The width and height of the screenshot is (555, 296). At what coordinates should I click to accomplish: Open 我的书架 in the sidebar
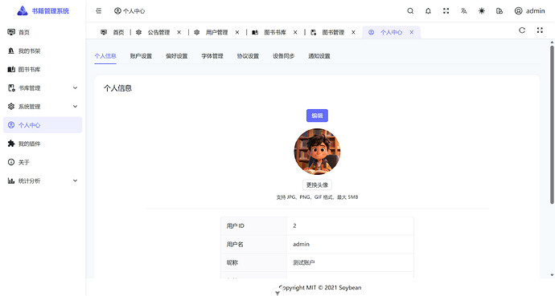pos(43,51)
